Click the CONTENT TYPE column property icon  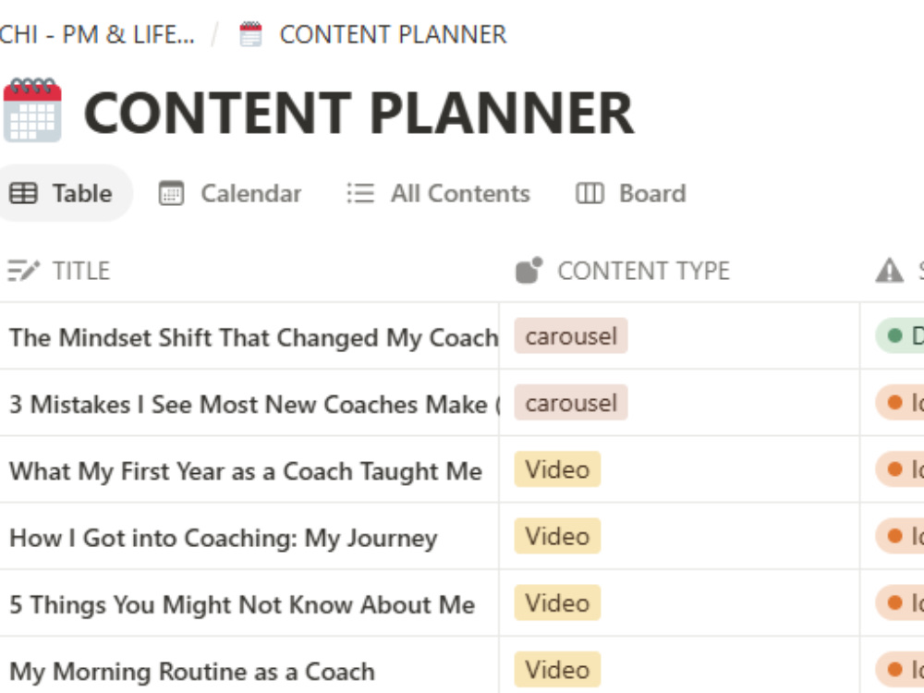pos(529,271)
